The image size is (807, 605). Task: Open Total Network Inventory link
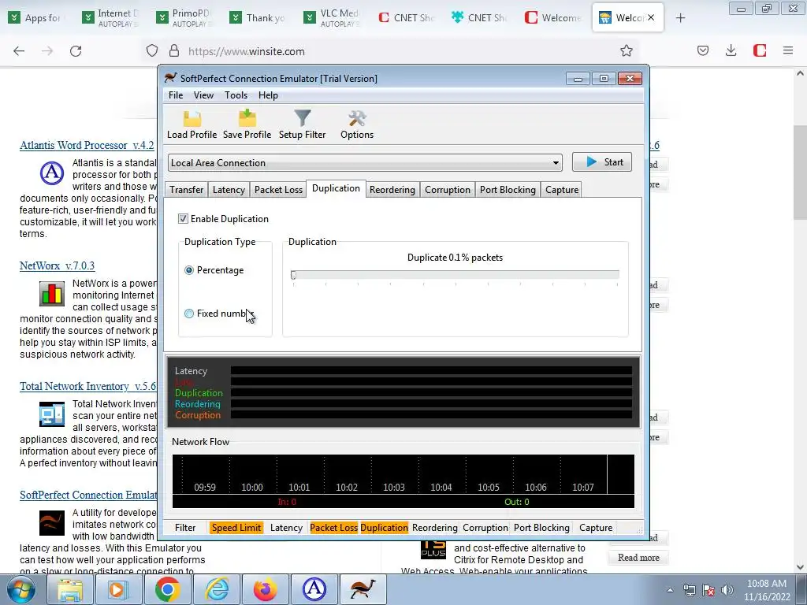click(x=87, y=386)
